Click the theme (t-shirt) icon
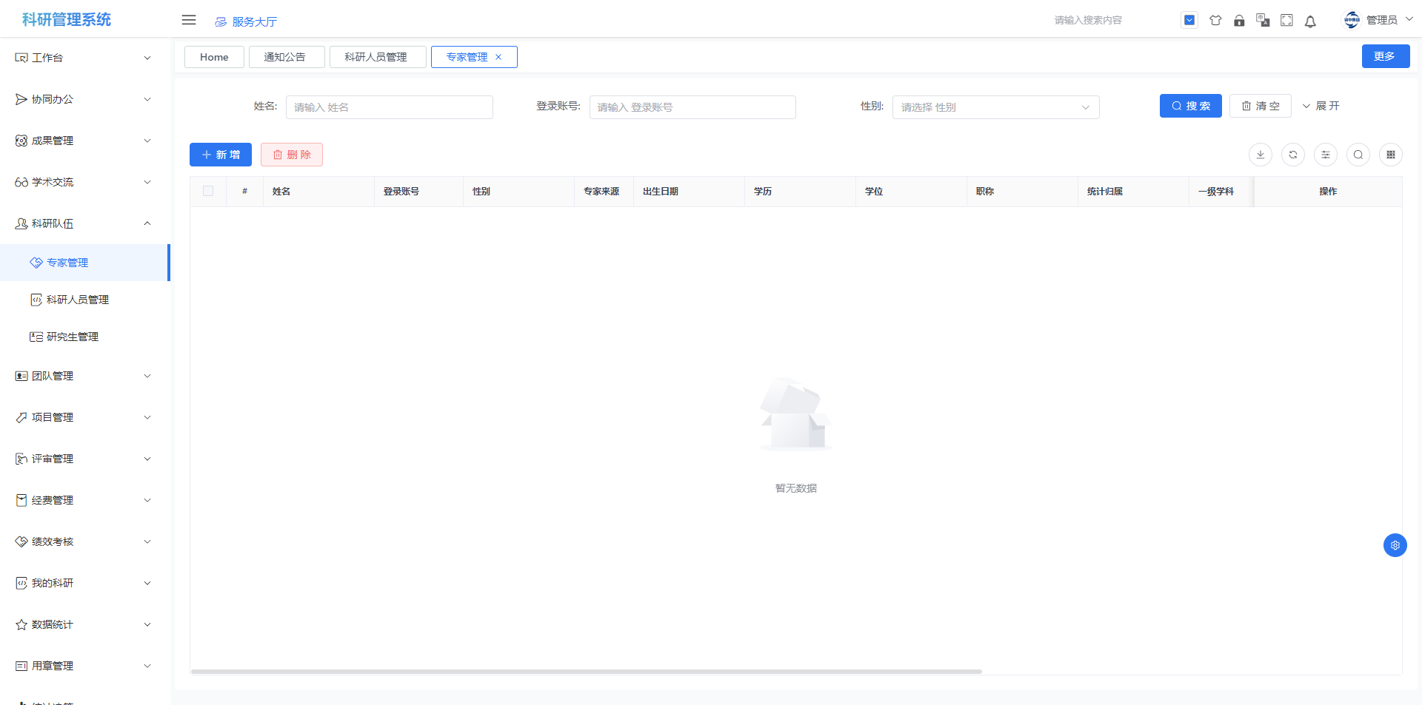Screen dimensions: 1422x705 click(x=1215, y=21)
